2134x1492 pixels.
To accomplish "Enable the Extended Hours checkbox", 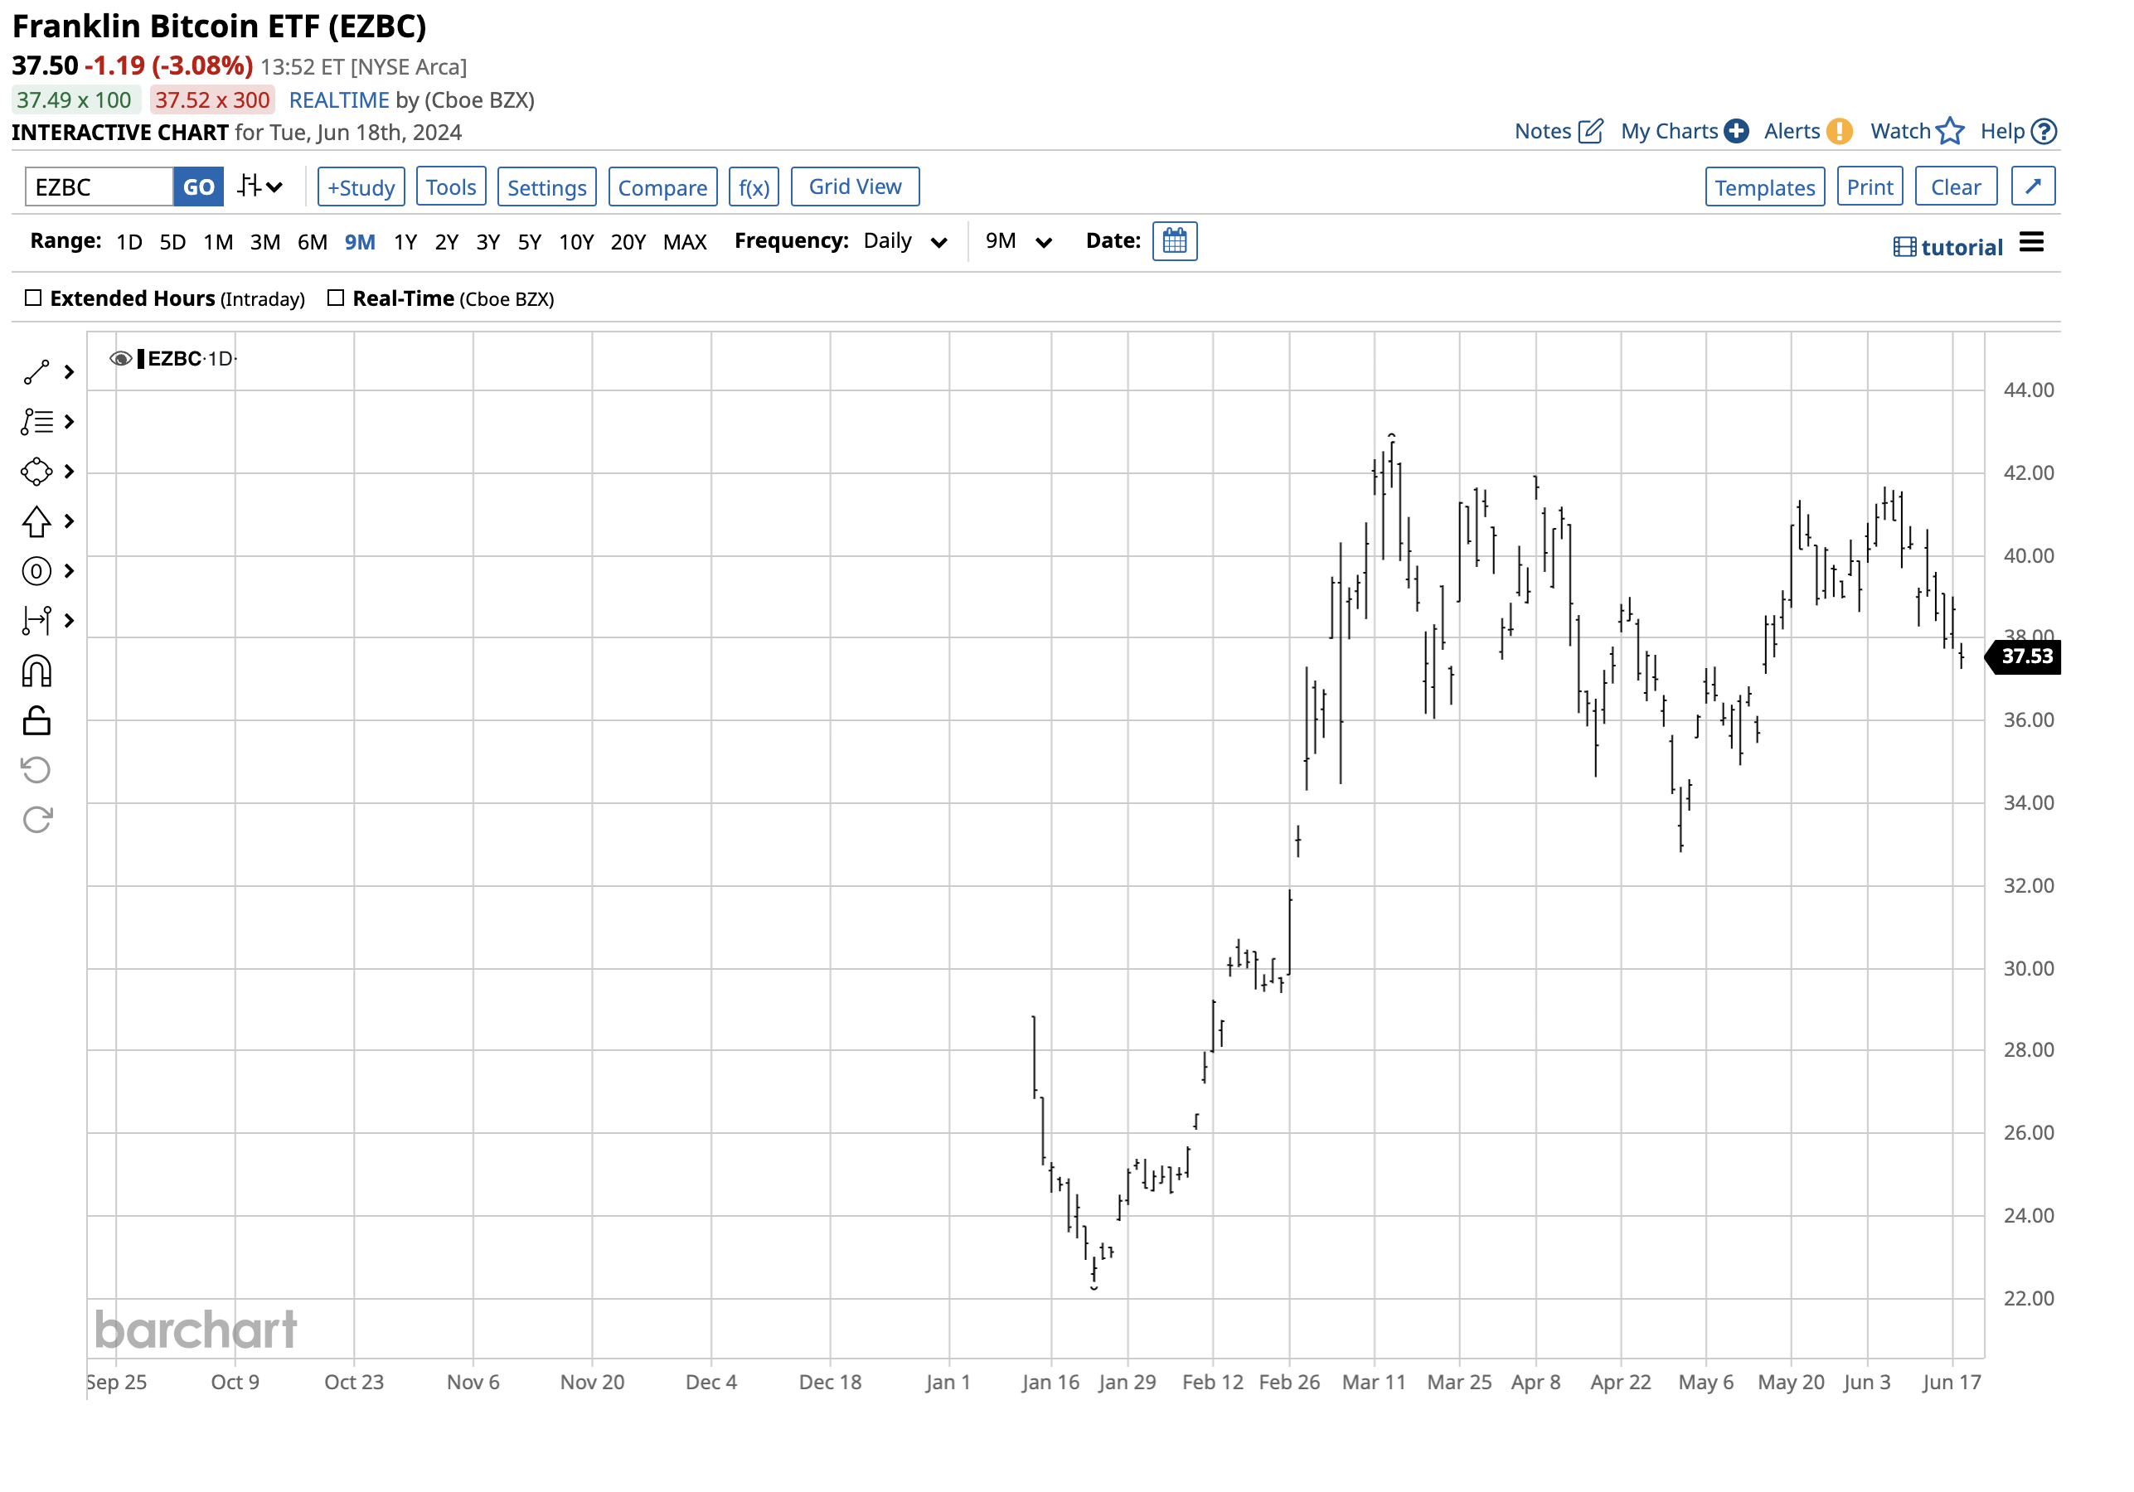I will tap(34, 298).
